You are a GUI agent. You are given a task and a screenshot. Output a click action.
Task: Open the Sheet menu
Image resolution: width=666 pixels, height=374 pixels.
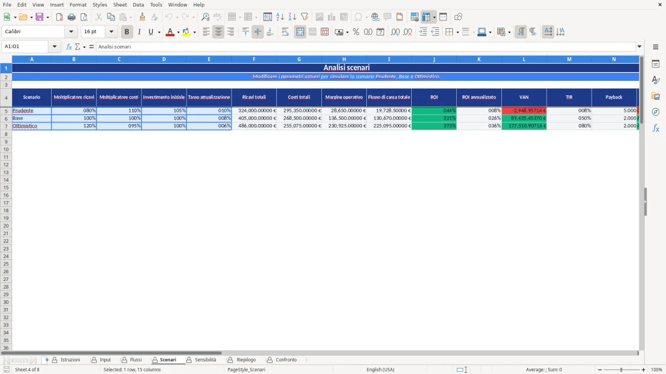120,4
